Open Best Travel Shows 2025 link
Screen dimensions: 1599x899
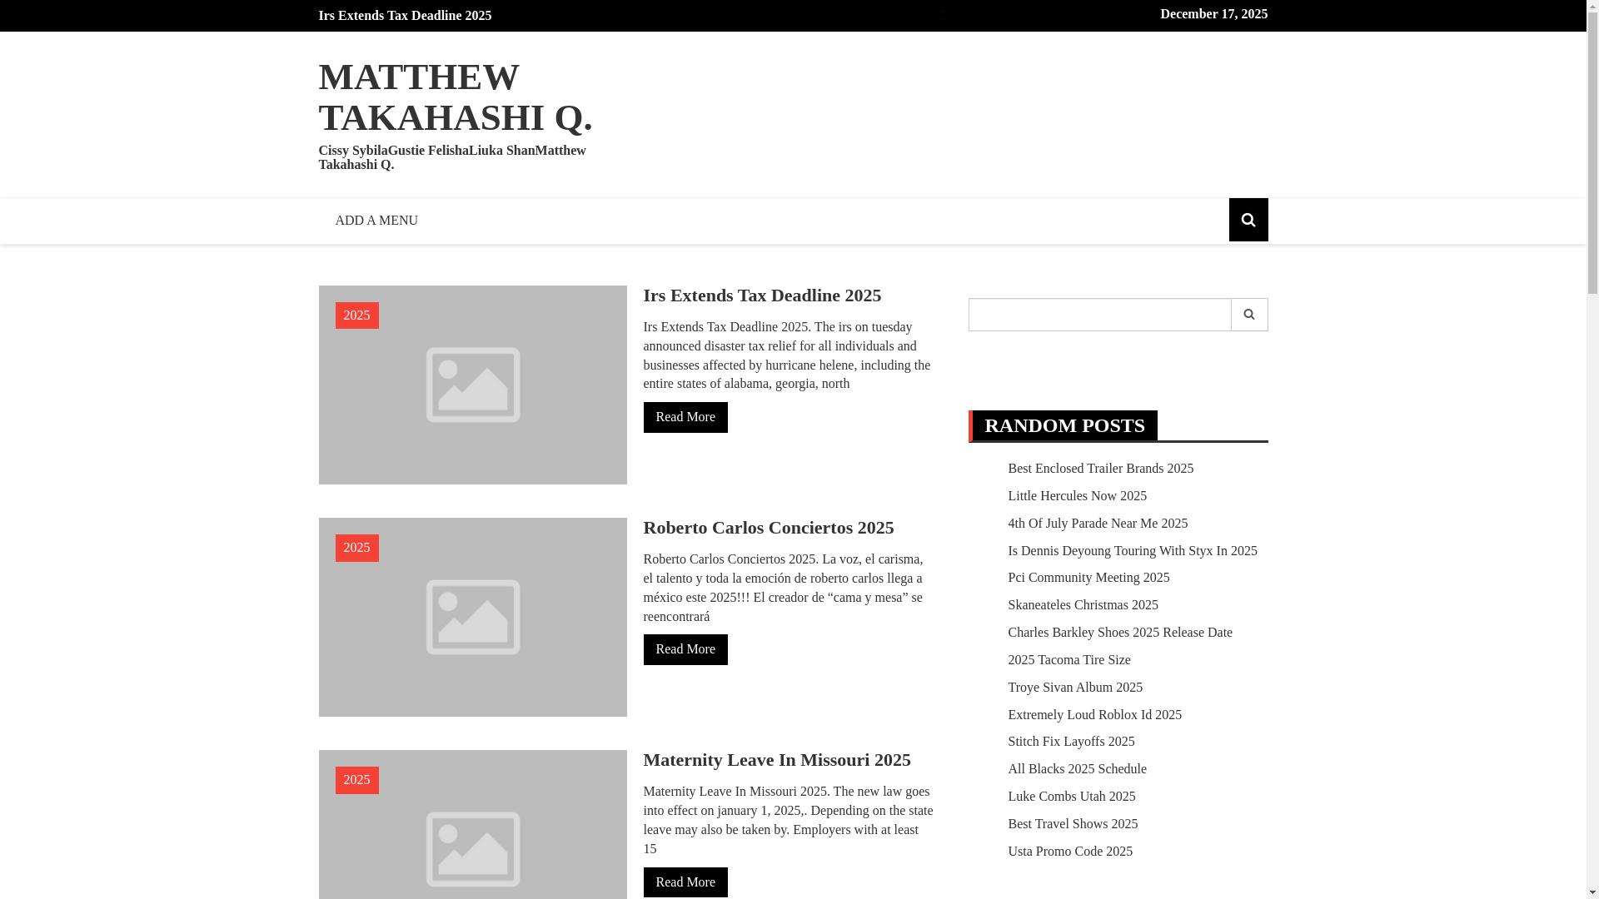click(1072, 824)
